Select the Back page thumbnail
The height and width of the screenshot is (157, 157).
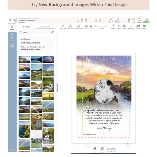tap(102, 149)
